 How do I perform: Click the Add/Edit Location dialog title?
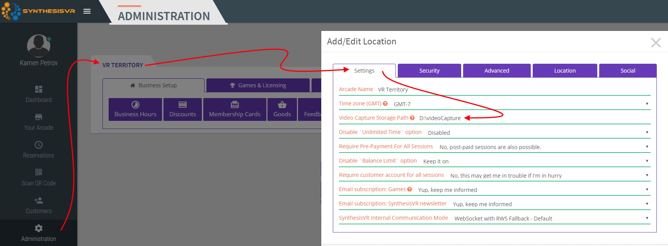coord(361,42)
